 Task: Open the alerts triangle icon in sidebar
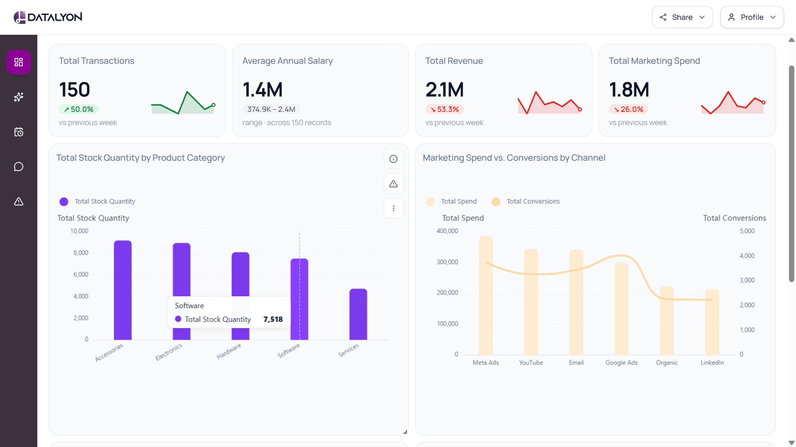(19, 201)
